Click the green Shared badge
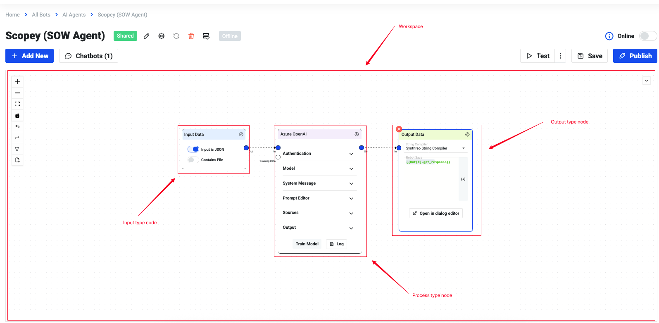Viewport: 659px width, 323px height. [125, 36]
